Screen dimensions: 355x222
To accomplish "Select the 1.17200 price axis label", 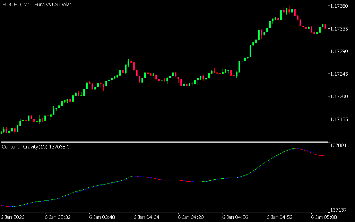I will click(x=339, y=96).
